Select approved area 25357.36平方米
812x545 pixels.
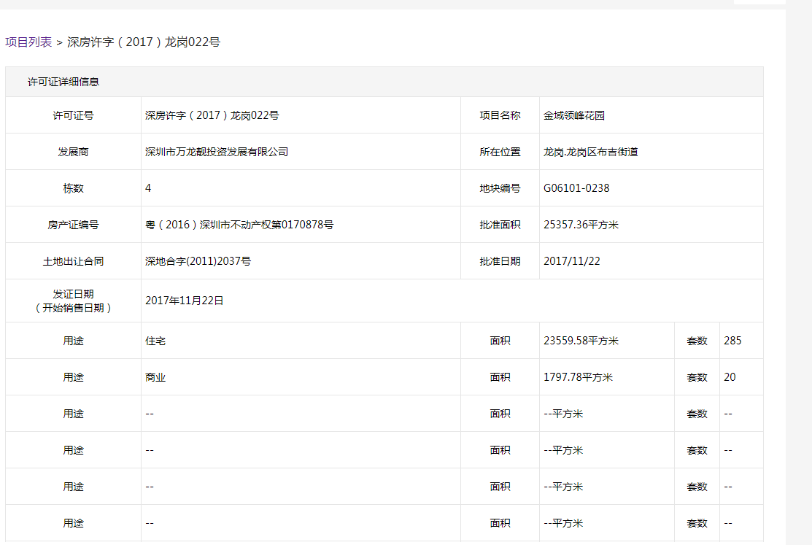tap(581, 225)
